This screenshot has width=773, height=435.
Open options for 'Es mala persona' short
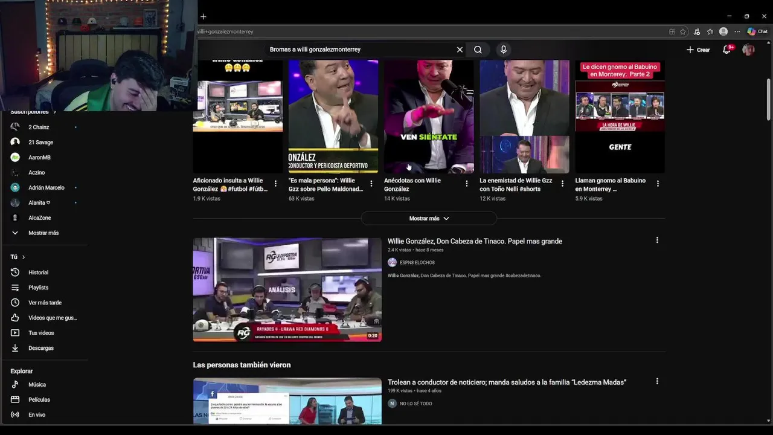click(x=371, y=184)
